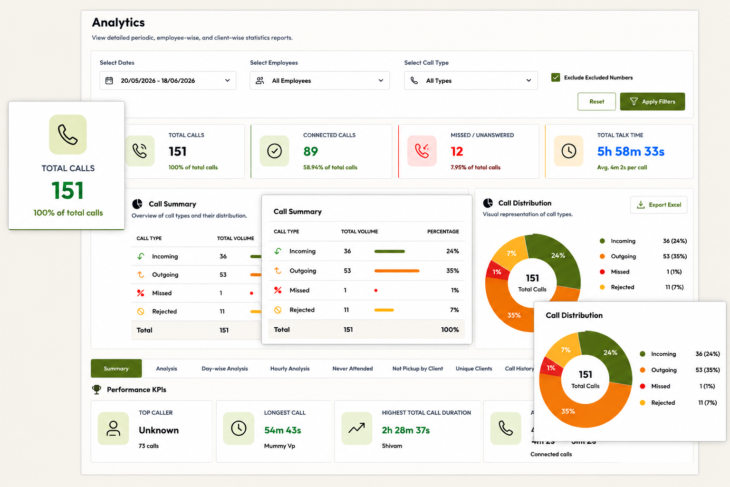The height and width of the screenshot is (487, 730).
Task: Click the phone icon on the Connected calls KPI card
Action: 506,428
